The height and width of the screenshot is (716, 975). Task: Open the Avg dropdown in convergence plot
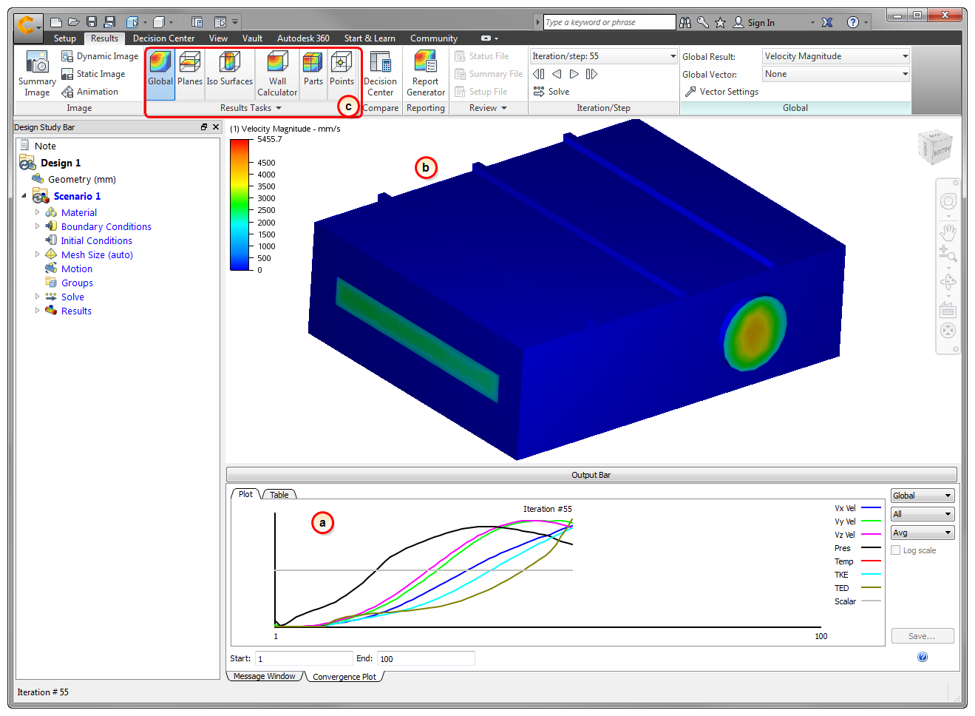click(x=923, y=533)
